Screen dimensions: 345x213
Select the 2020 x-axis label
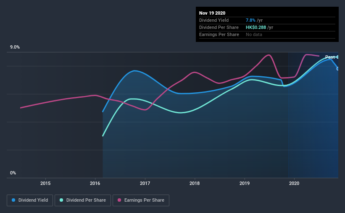click(294, 183)
